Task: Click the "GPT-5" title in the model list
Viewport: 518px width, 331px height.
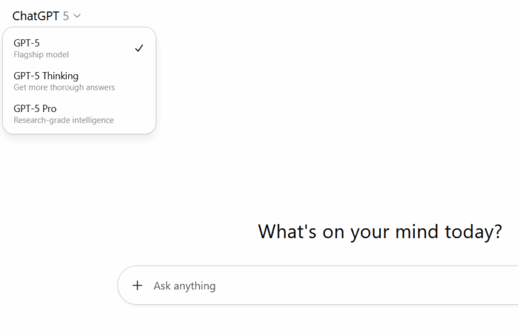Action: (26, 43)
